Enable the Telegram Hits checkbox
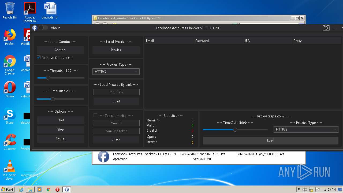Image resolution: width=343 pixels, height=193 pixels. click(x=95, y=116)
